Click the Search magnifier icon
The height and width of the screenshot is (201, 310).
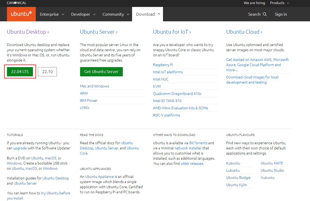point(265,14)
